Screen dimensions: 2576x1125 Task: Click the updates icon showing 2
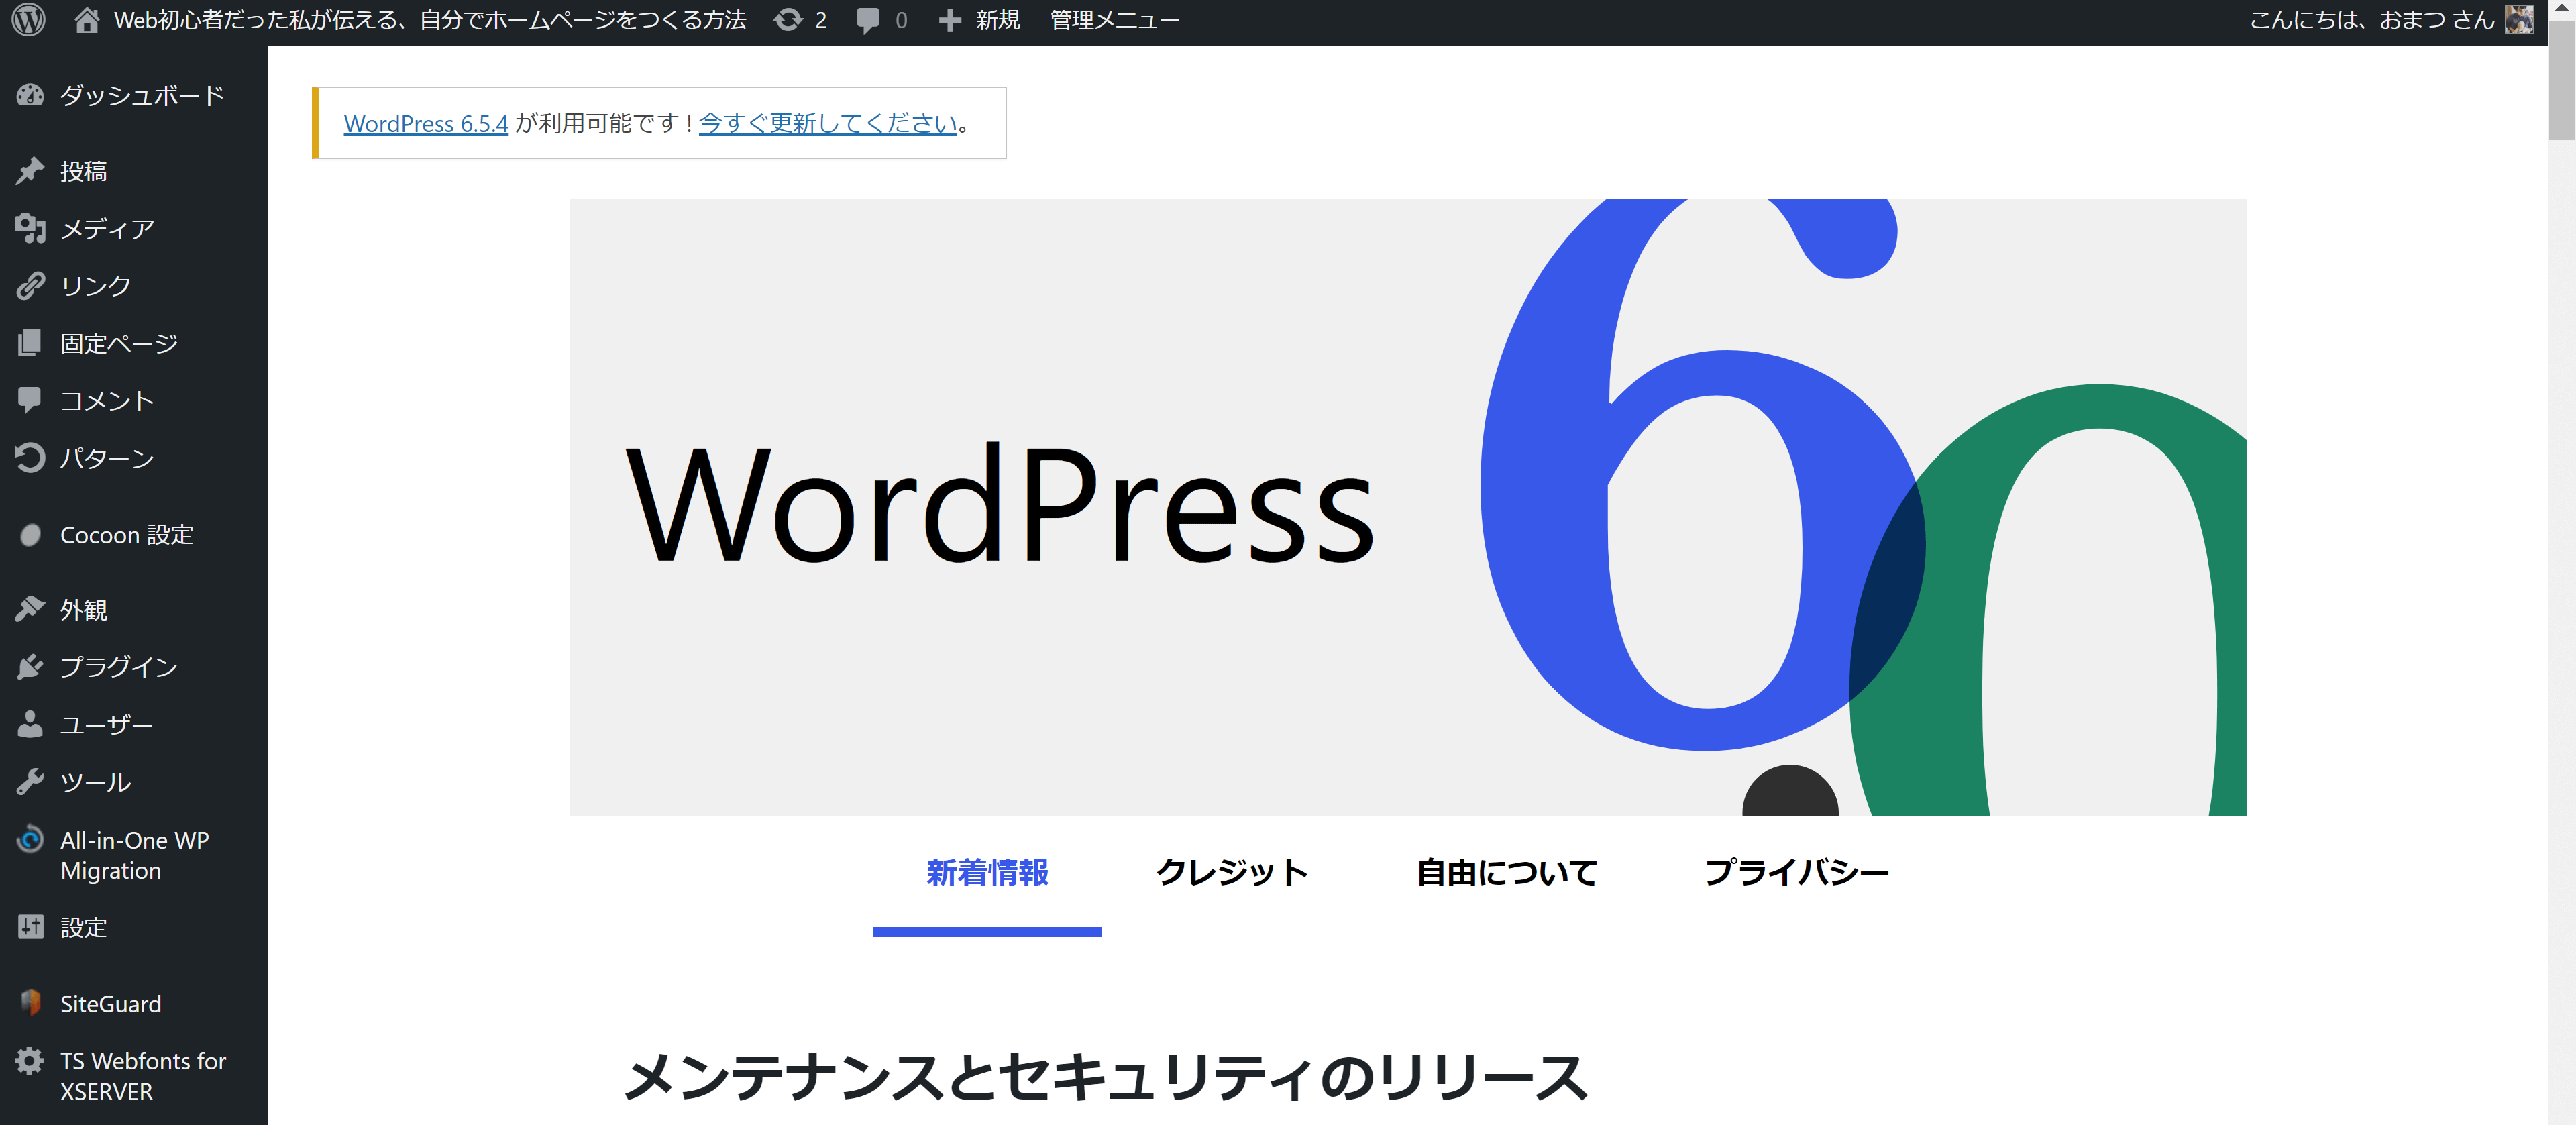(x=788, y=20)
